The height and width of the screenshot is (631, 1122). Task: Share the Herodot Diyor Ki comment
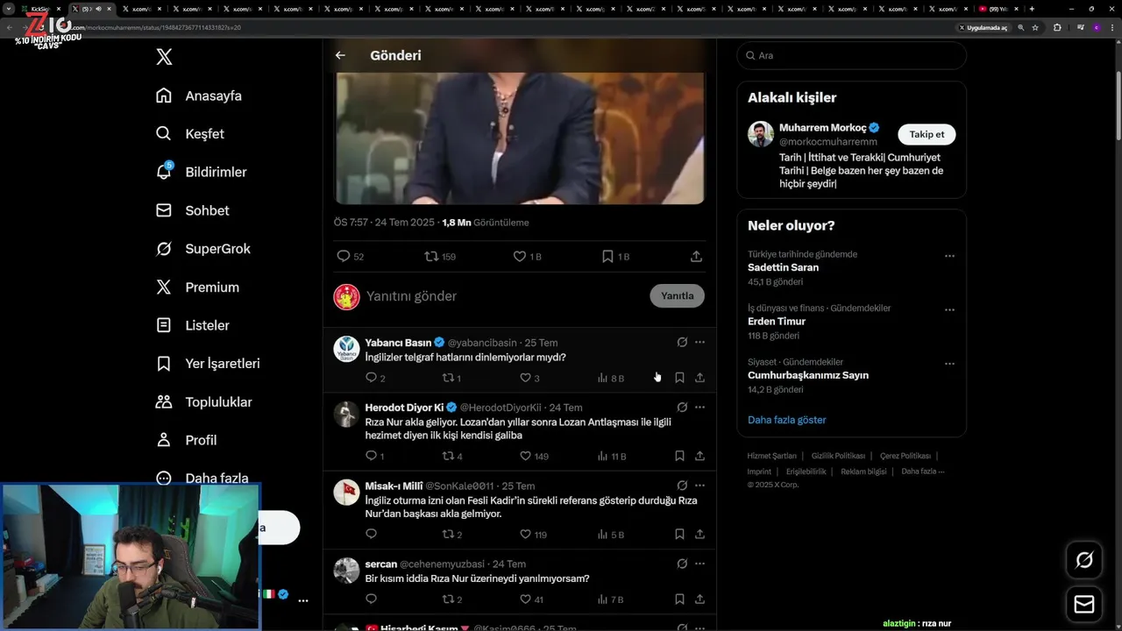(x=699, y=456)
